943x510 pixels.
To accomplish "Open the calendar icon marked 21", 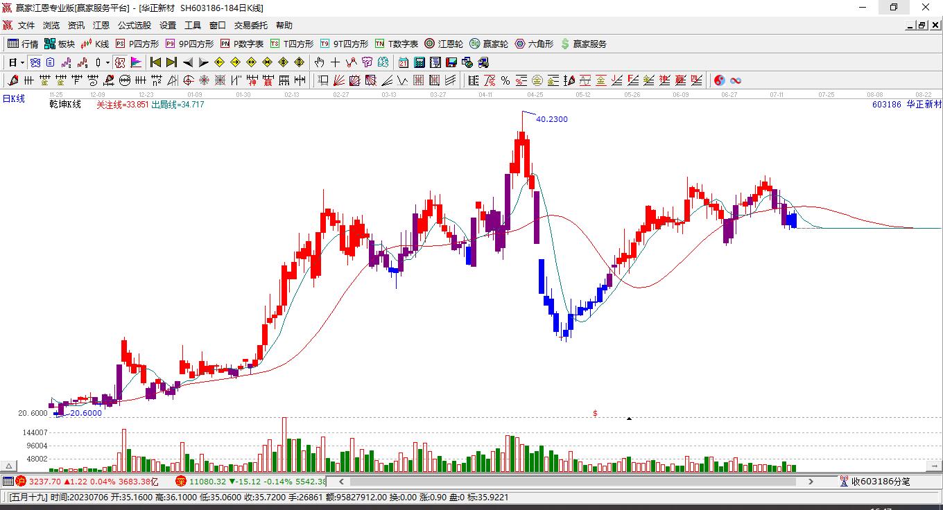I will pos(404,62).
